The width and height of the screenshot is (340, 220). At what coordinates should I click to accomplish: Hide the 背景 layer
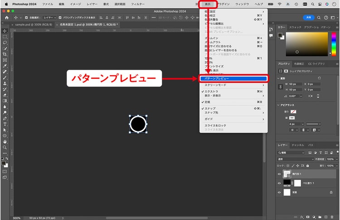[x=279, y=192]
